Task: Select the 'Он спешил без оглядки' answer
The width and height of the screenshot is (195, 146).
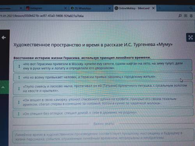Action: point(103,113)
